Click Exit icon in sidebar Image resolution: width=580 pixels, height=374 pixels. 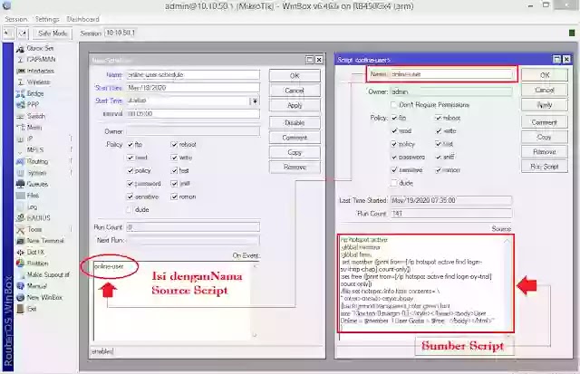pos(20,309)
